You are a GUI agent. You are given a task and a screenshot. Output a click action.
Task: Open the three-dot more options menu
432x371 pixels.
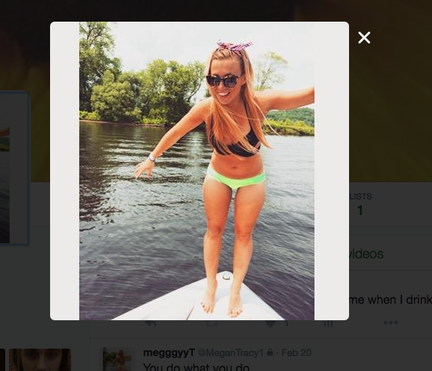click(x=391, y=322)
